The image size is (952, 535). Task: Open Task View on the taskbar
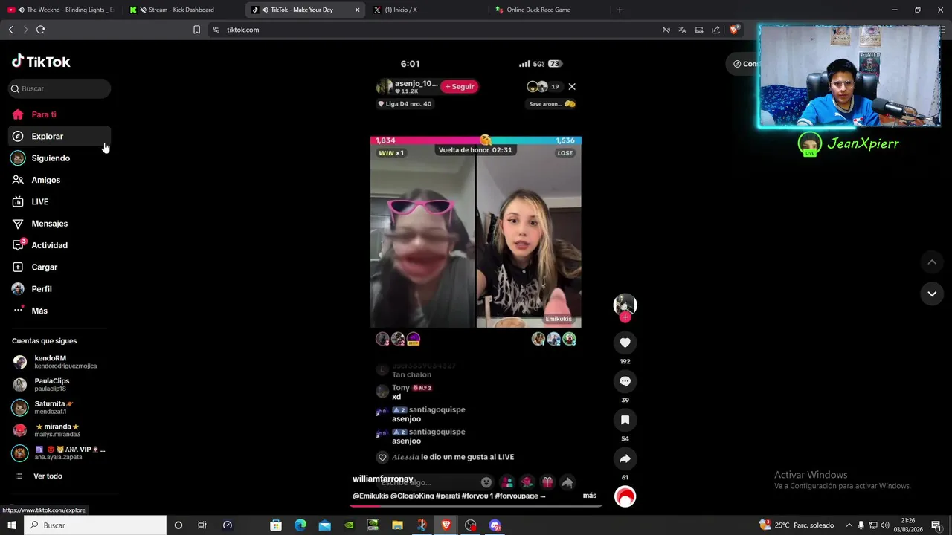(202, 525)
